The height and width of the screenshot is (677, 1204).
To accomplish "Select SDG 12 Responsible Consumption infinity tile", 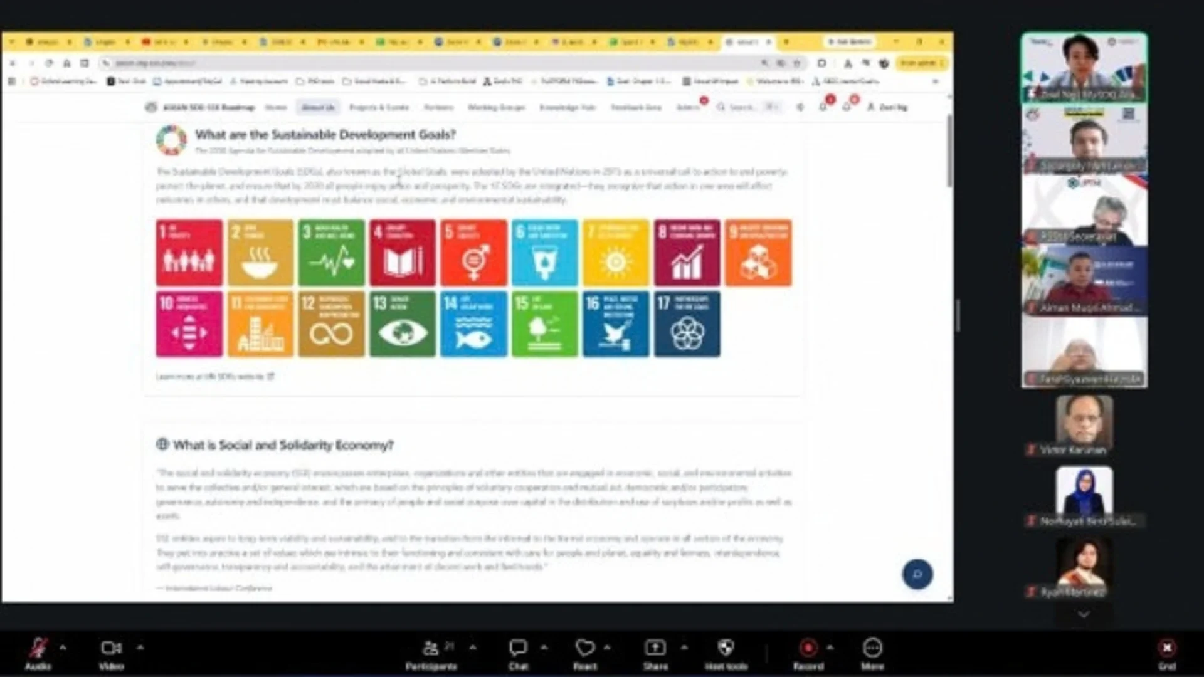I will (x=331, y=324).
